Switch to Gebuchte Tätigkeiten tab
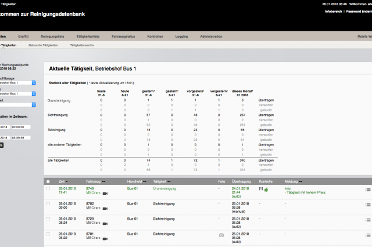The image size is (372, 247). pyautogui.click(x=43, y=45)
